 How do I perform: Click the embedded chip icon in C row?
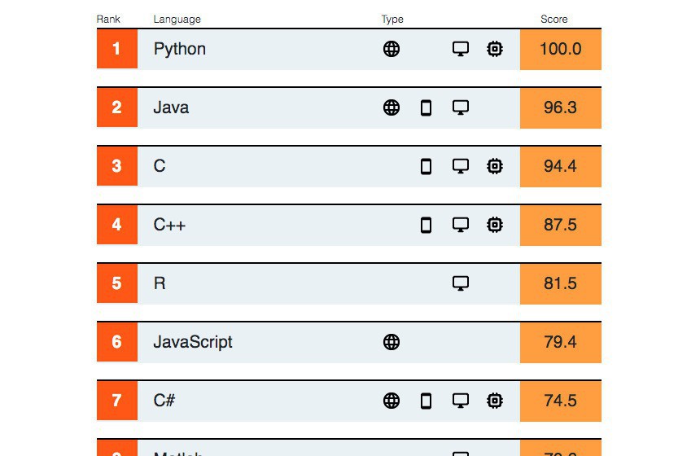coord(494,166)
